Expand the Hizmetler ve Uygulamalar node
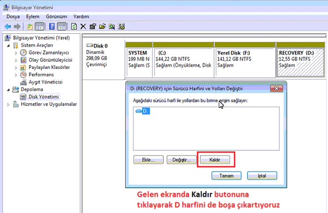 click(8, 104)
